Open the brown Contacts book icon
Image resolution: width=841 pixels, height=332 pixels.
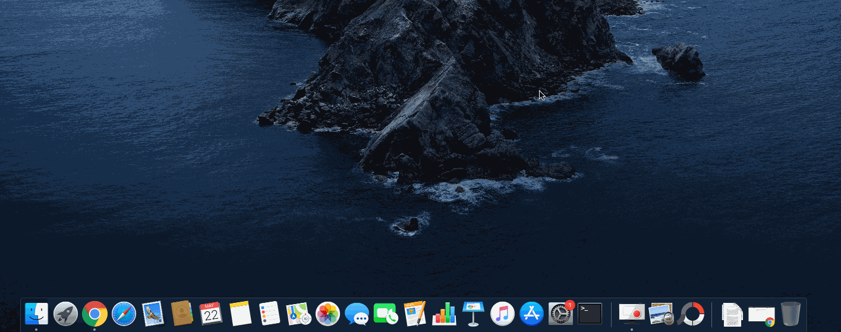click(182, 314)
